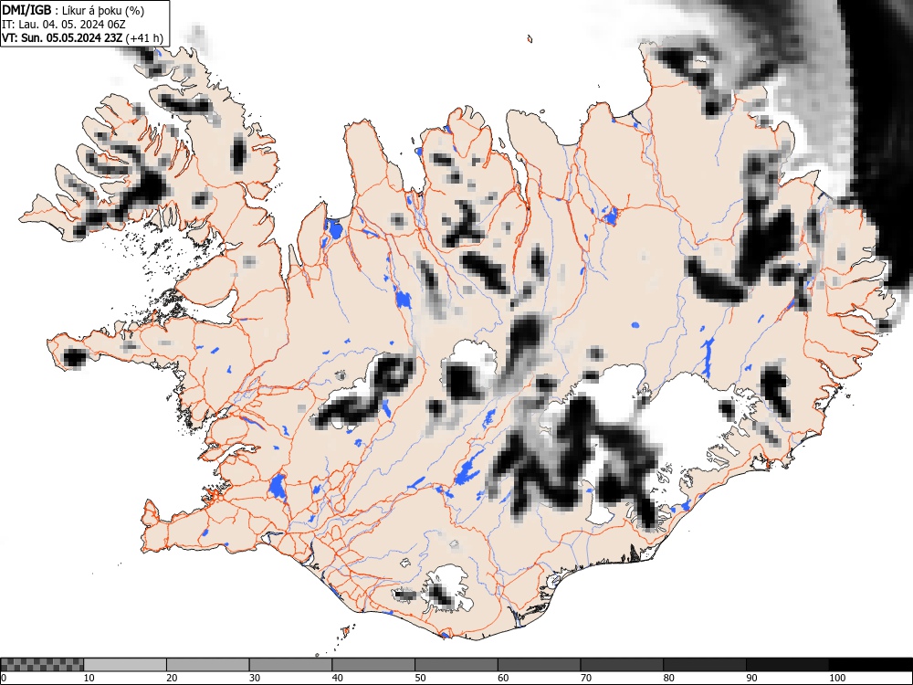This screenshot has height=685, width=913.
Task: Select the 70–80 dark legend swatch
Action: (x=622, y=665)
